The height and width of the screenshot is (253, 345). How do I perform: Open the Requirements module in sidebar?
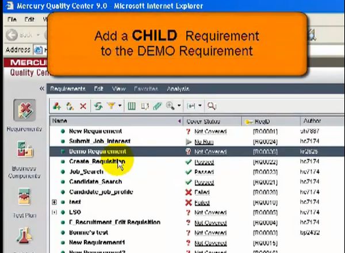24,110
